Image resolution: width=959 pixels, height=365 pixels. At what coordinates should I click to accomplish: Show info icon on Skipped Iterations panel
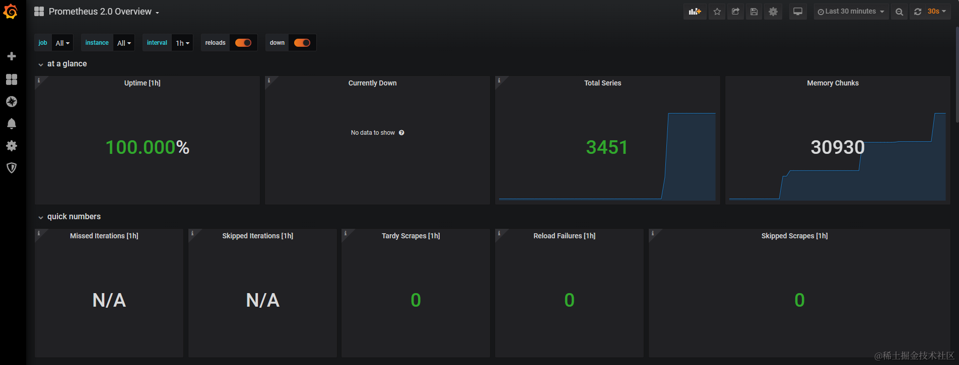click(192, 233)
